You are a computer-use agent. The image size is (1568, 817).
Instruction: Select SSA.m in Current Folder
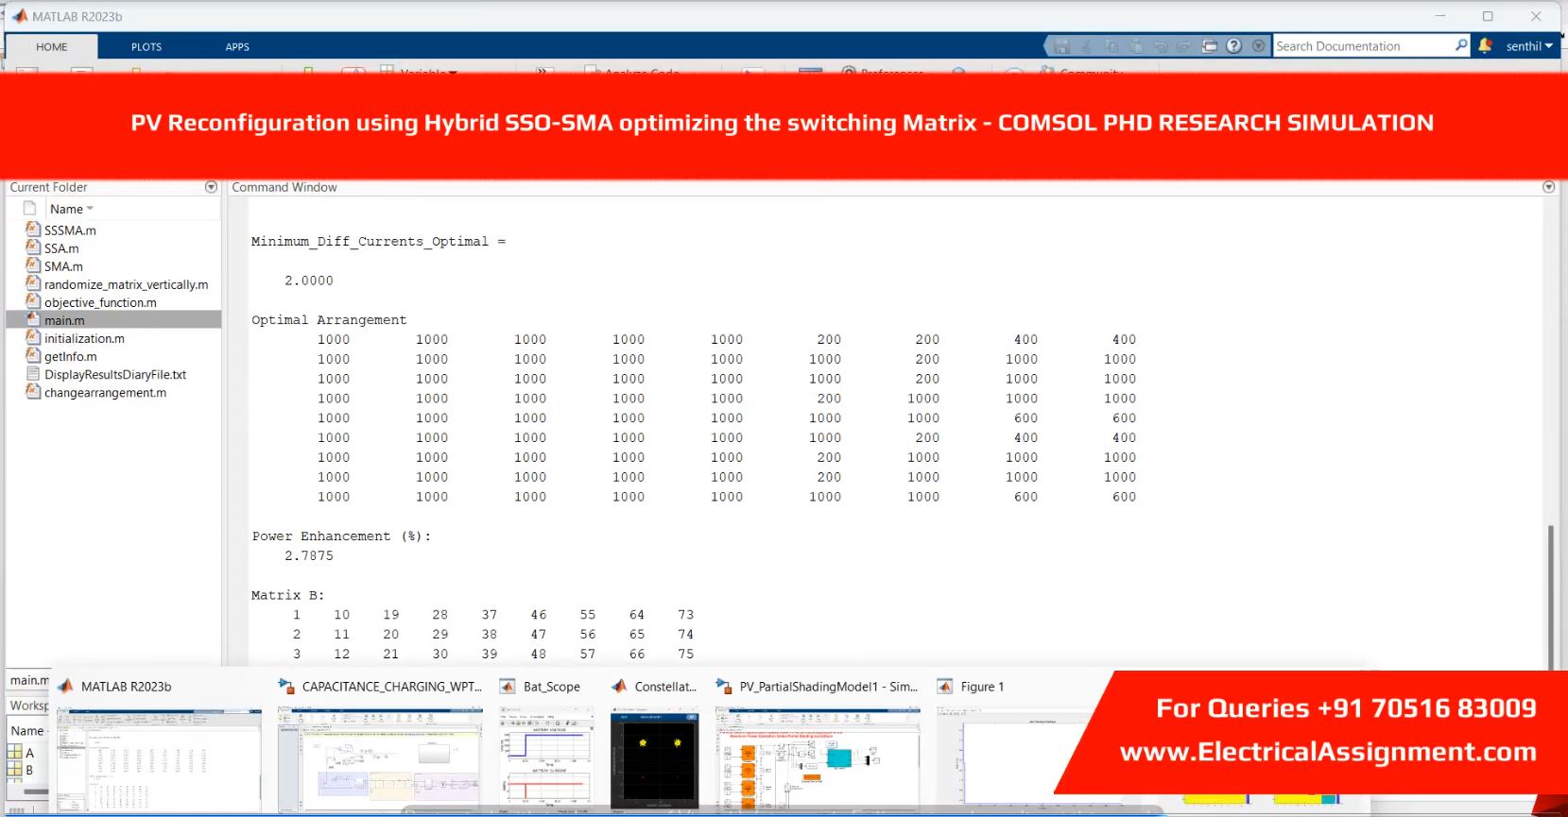click(61, 248)
